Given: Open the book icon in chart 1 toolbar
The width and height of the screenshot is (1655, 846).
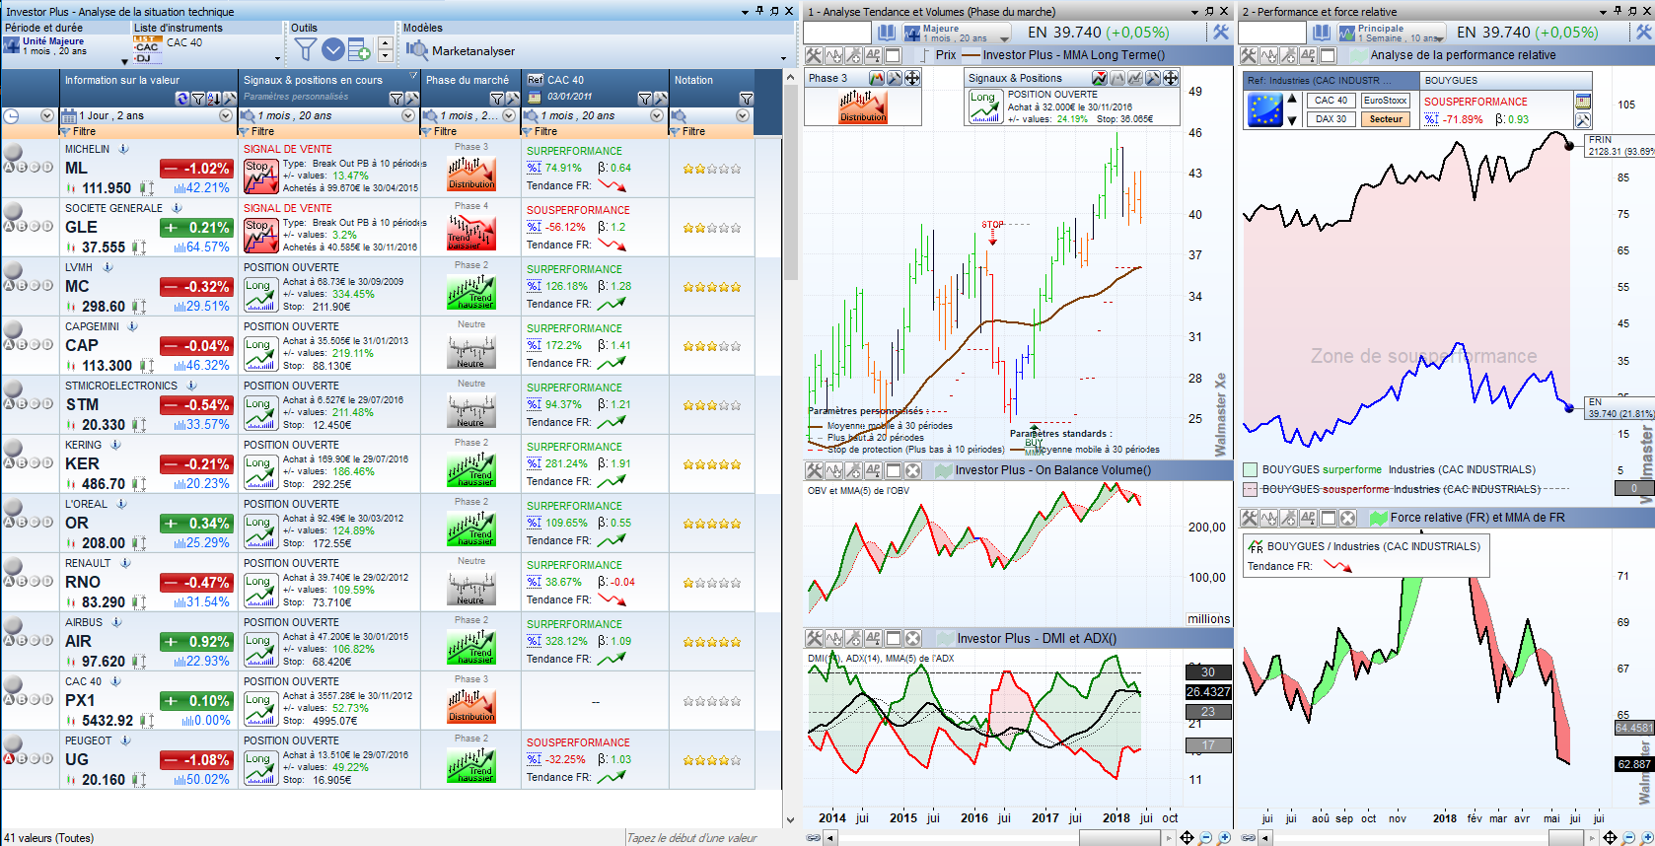Looking at the screenshot, I should pyautogui.click(x=887, y=33).
